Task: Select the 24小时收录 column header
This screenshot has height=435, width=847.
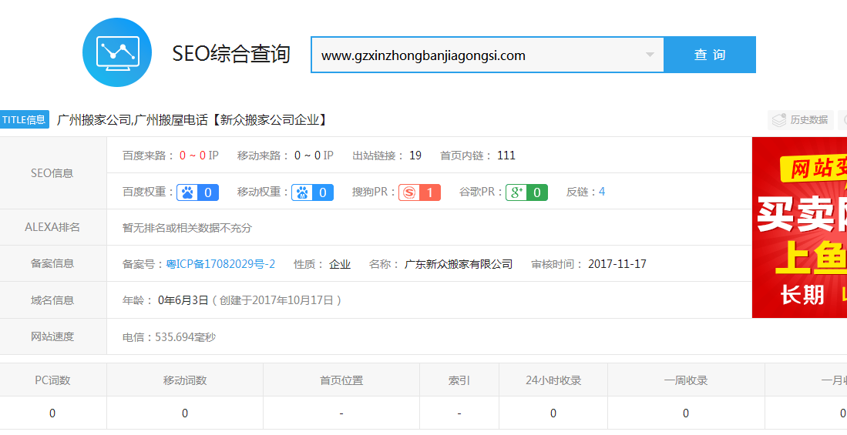Action: point(553,380)
